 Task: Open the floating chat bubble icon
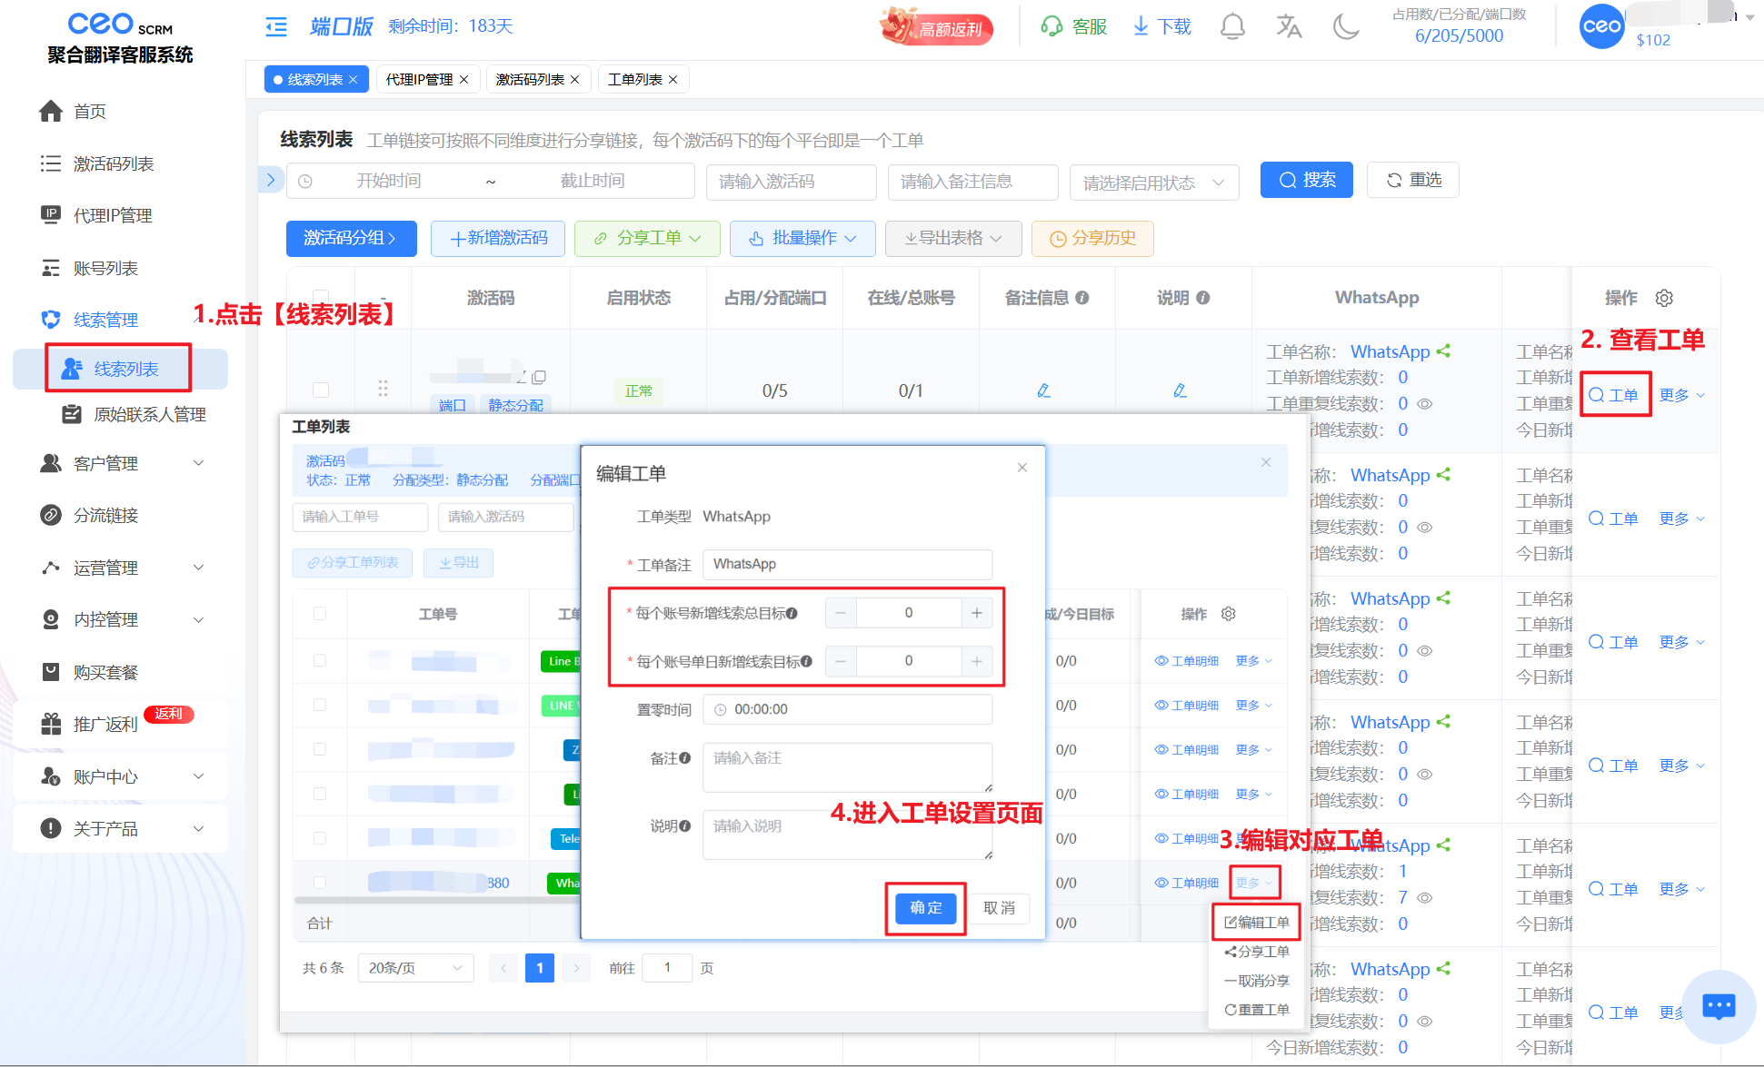coord(1718,1006)
